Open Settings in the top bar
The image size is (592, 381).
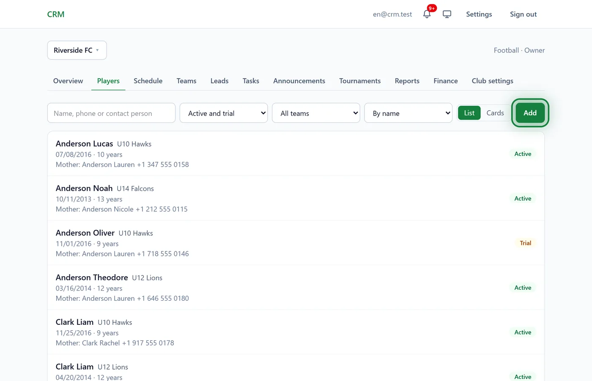pos(479,14)
